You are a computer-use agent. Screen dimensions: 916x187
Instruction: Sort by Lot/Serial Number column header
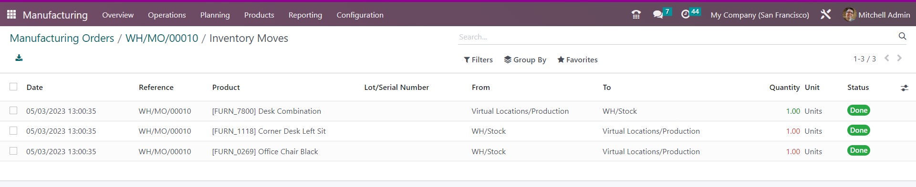click(396, 88)
